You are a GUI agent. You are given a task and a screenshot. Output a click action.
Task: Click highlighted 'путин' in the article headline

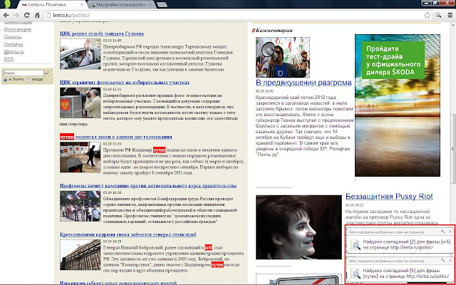pos(67,137)
